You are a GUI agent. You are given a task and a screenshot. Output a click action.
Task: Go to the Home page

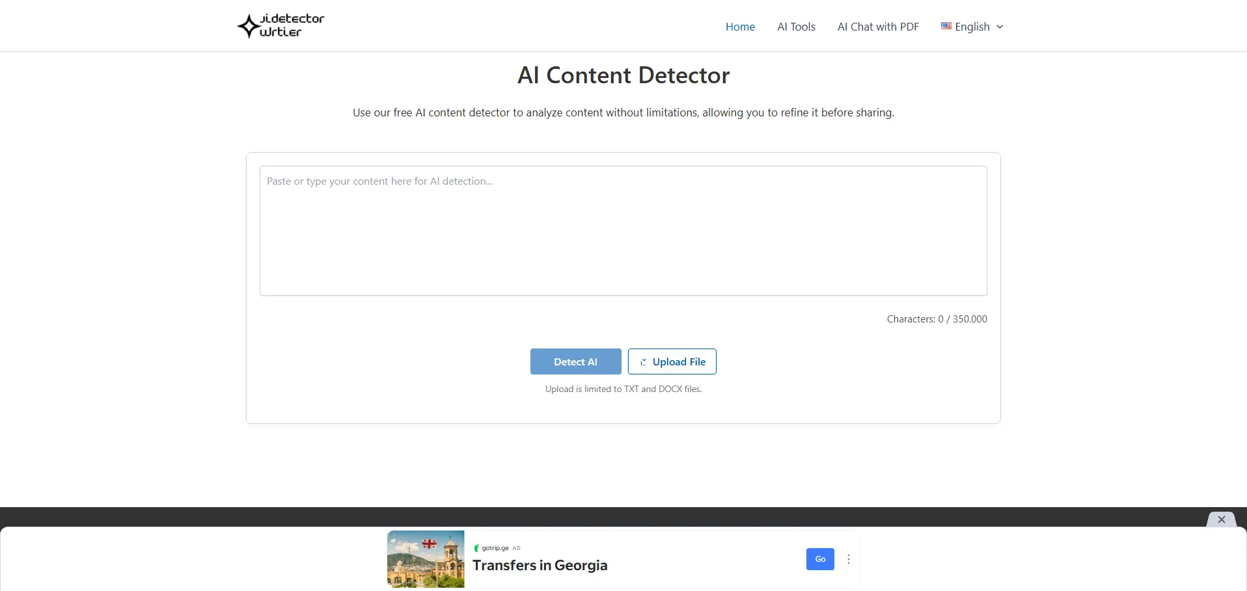740,27
